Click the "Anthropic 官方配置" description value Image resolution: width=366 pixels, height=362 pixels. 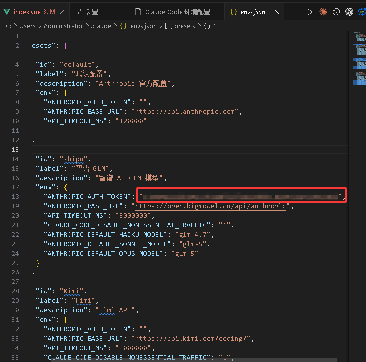pos(133,84)
